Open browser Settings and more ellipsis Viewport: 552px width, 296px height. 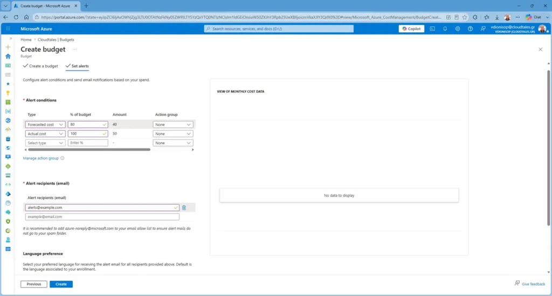pos(517,17)
